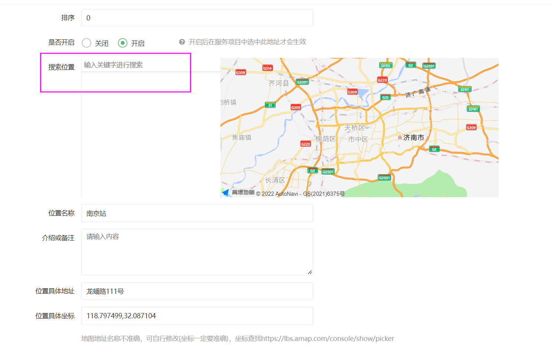551x345 pixels.
Task: Edit the 位置名称 field containing 南京站
Action: pyautogui.click(x=197, y=213)
